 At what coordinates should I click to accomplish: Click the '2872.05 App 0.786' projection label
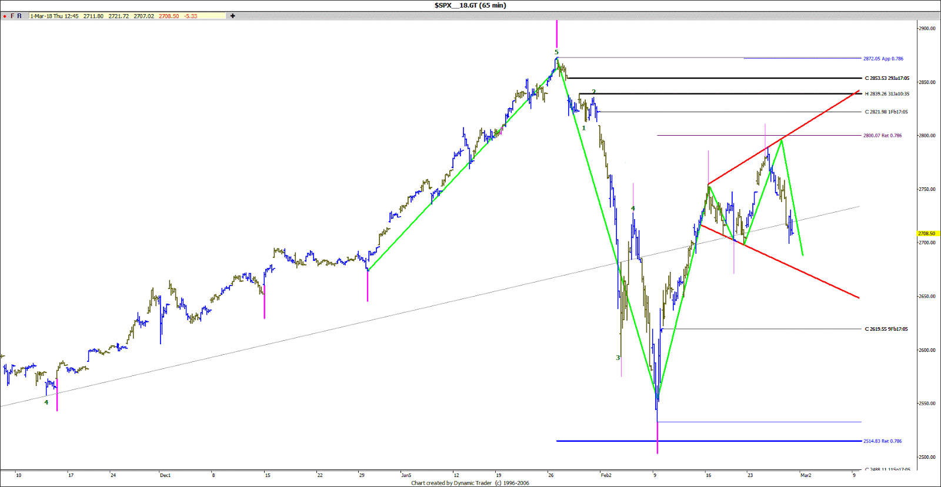pos(883,59)
